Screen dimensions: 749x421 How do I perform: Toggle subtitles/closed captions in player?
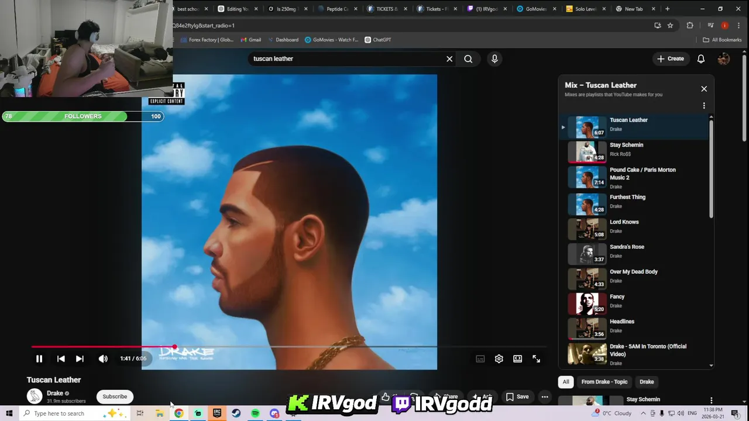[480, 359]
